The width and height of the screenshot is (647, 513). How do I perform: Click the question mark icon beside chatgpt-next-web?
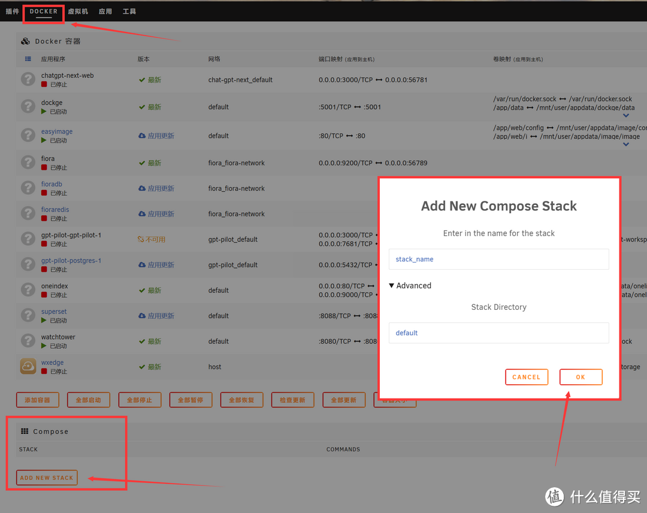point(28,80)
